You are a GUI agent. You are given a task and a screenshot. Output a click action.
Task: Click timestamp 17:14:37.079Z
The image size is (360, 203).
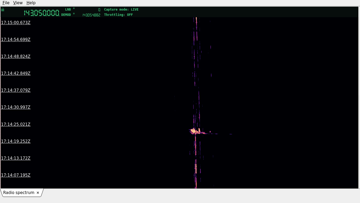coord(16,90)
